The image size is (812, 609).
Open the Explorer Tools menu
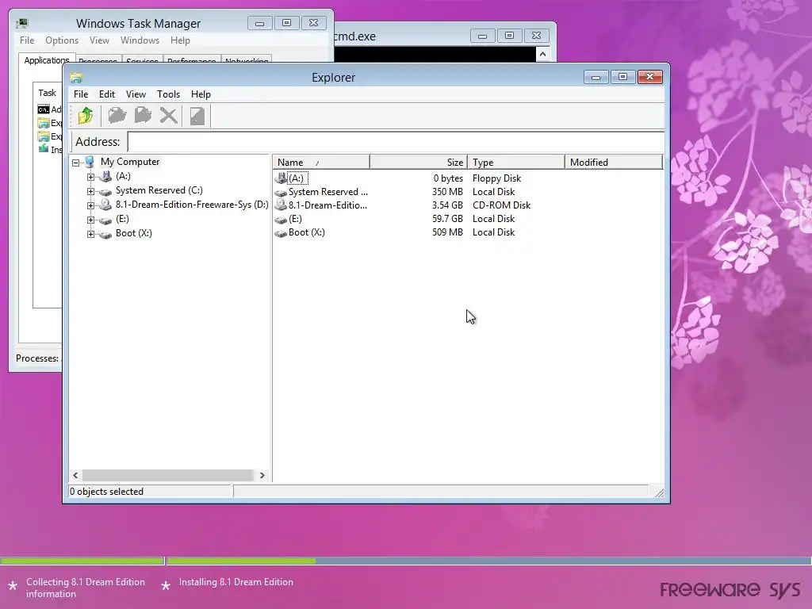168,94
